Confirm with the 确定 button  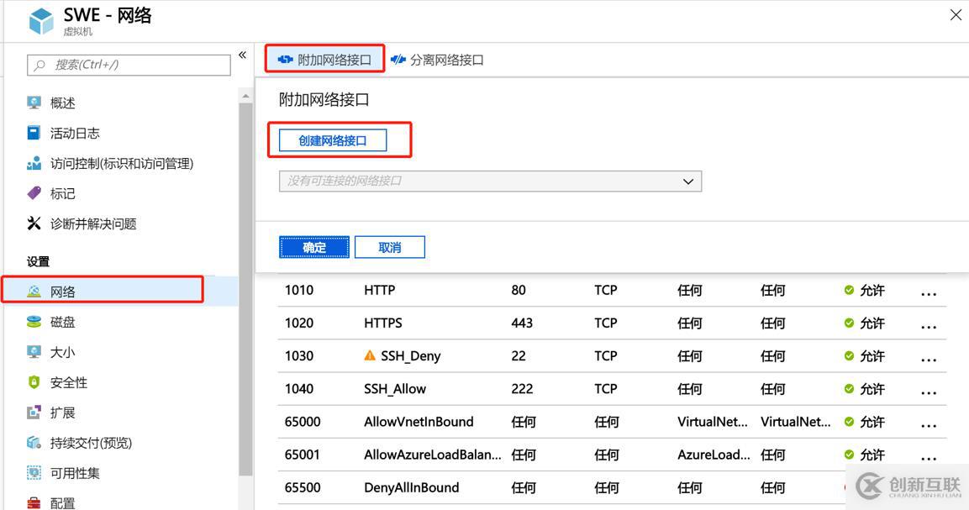(x=313, y=246)
